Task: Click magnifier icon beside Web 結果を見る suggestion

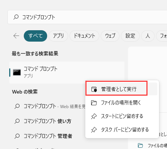Action: click(x=17, y=106)
